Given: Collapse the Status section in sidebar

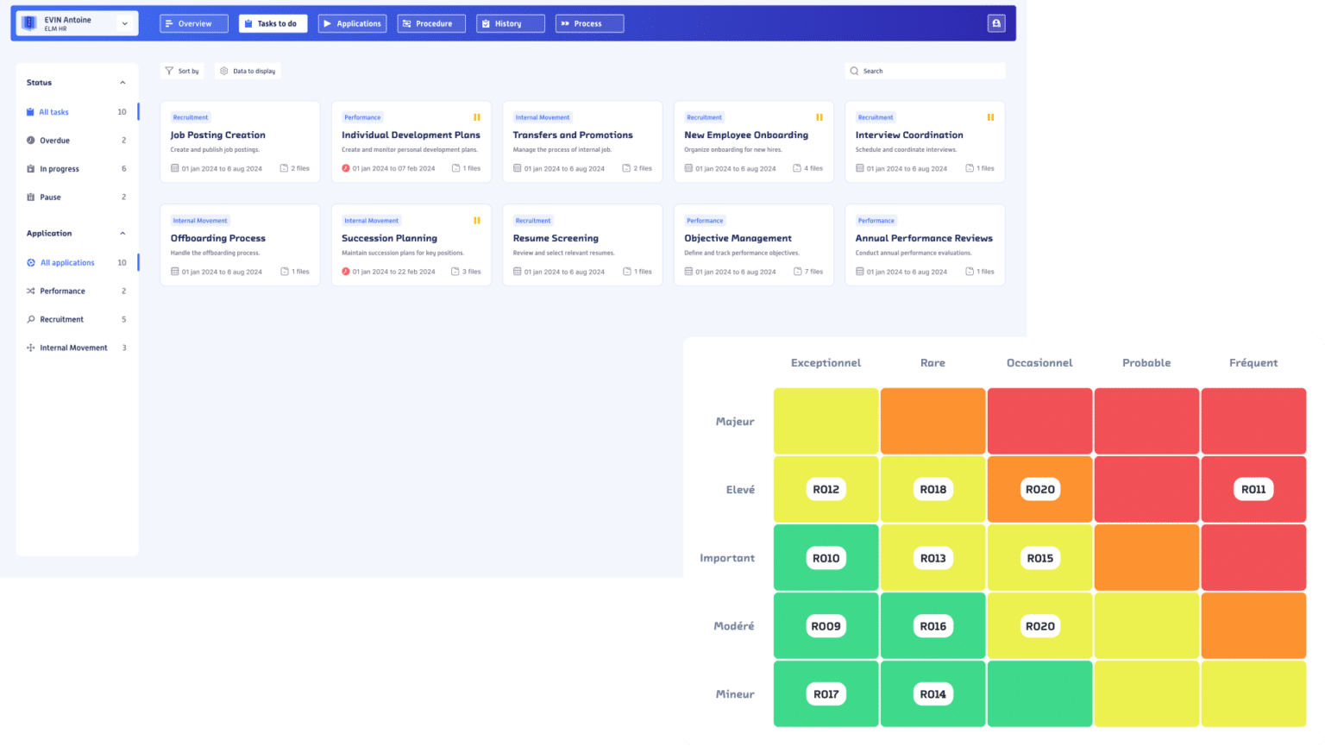Looking at the screenshot, I should pos(122,82).
